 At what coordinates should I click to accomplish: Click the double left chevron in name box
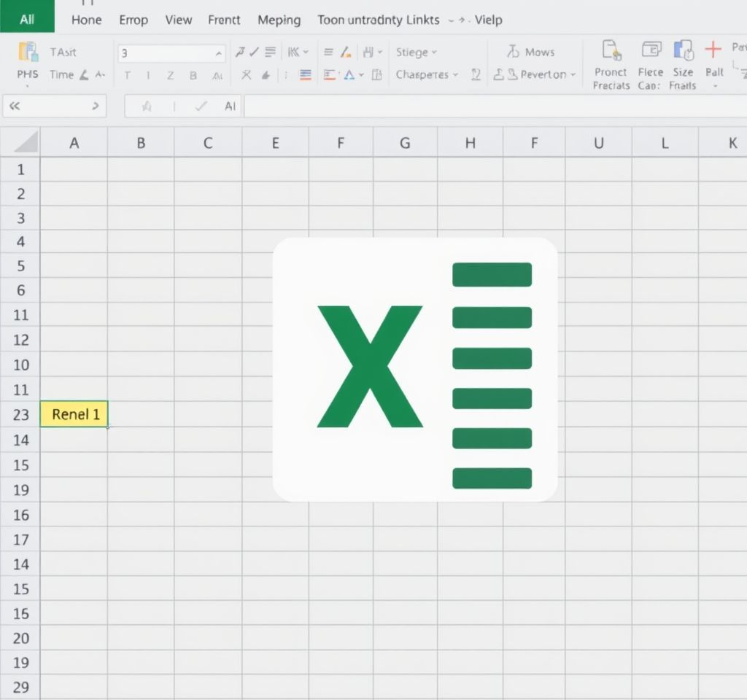click(x=15, y=106)
